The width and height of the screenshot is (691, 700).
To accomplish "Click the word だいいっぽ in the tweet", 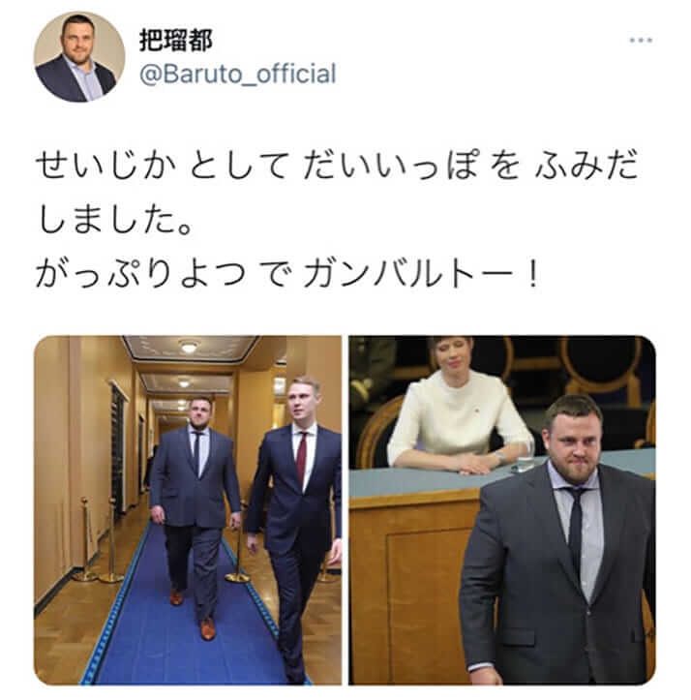I will pos(388,167).
